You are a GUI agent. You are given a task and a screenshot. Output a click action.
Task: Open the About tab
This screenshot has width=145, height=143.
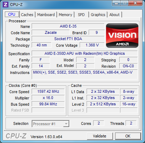[114, 15]
